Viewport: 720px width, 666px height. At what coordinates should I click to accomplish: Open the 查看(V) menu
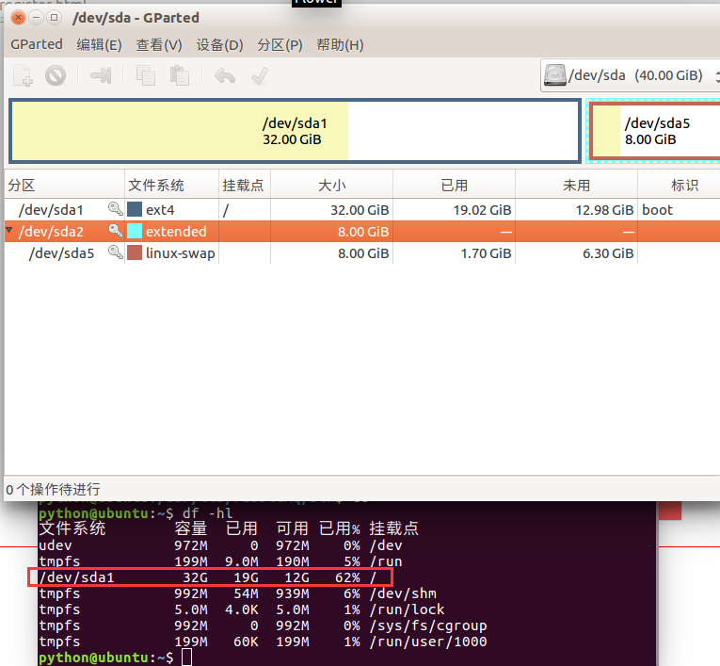point(159,44)
